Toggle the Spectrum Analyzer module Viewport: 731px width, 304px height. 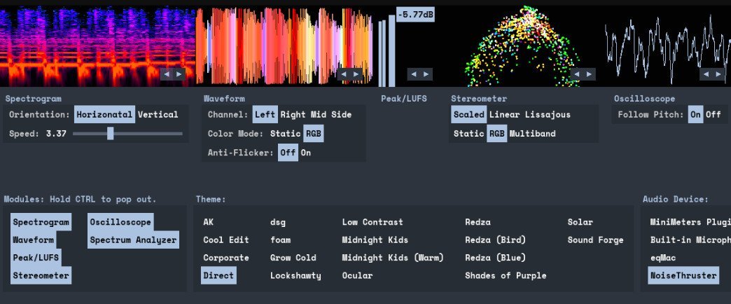(x=133, y=240)
